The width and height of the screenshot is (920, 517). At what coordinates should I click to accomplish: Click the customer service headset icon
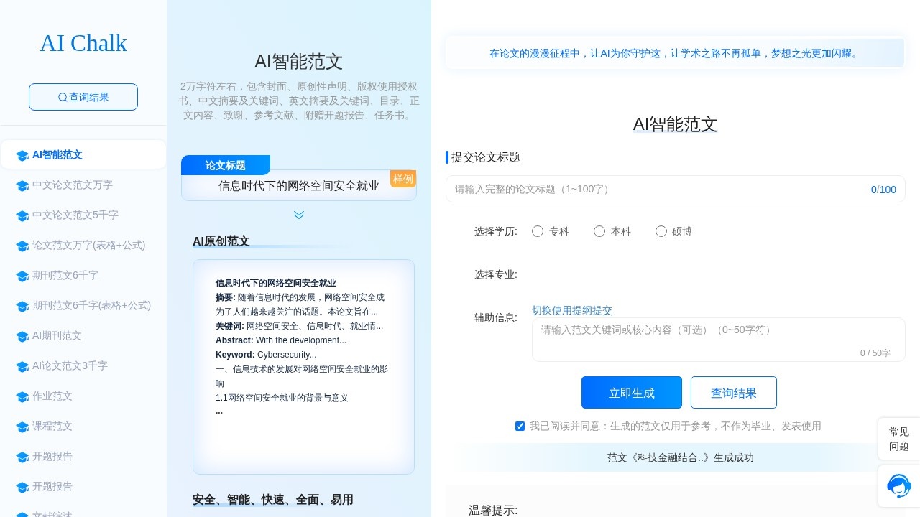(x=898, y=486)
